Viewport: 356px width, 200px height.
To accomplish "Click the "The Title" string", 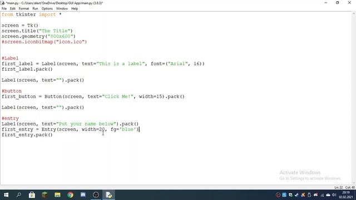I will (55, 31).
